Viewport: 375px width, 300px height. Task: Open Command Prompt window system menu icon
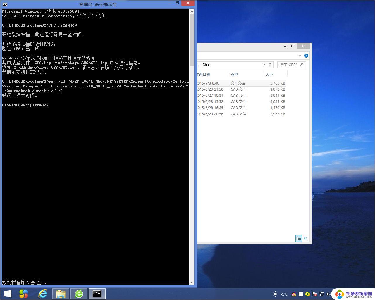point(5,4)
